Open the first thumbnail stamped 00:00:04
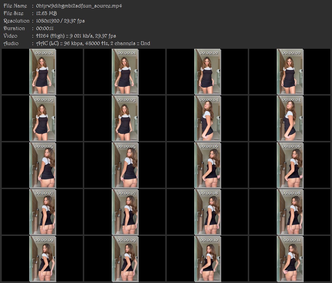The height and width of the screenshot is (283, 332). pos(208,118)
